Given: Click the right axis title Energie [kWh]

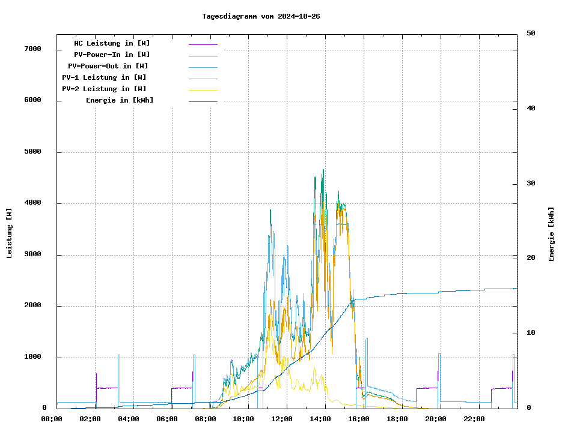Looking at the screenshot, I should click(551, 234).
